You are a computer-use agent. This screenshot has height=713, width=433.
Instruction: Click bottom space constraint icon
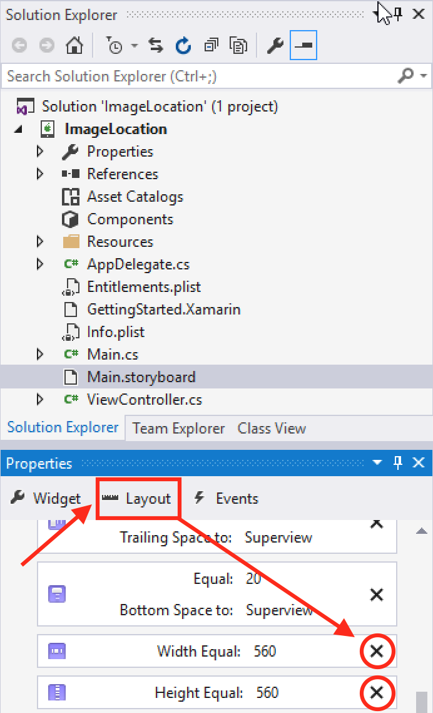point(57,594)
